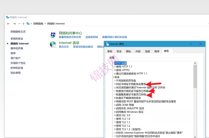Screen dimensions: 209x138
Task: Toggle 将提交的 POST 重定向警告 checkbox
Action: pyautogui.click(x=115, y=101)
